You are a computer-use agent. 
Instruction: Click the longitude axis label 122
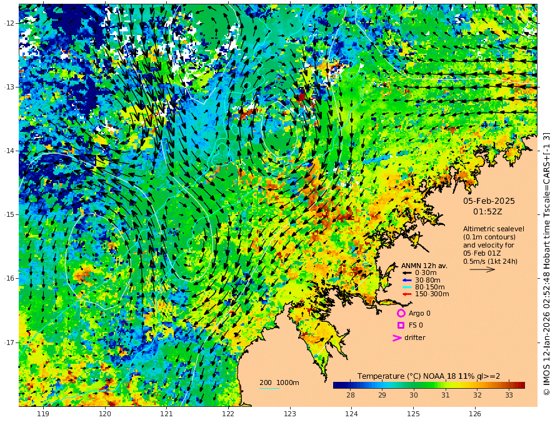[x=228, y=414]
